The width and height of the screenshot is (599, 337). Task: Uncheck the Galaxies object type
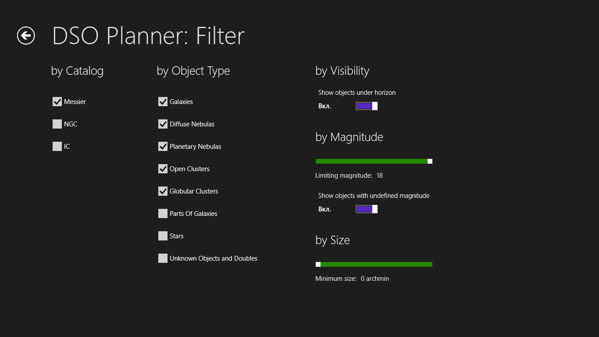click(163, 102)
